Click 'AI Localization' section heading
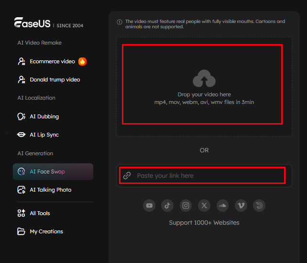Viewport: 307px width, 263px height. (x=36, y=98)
